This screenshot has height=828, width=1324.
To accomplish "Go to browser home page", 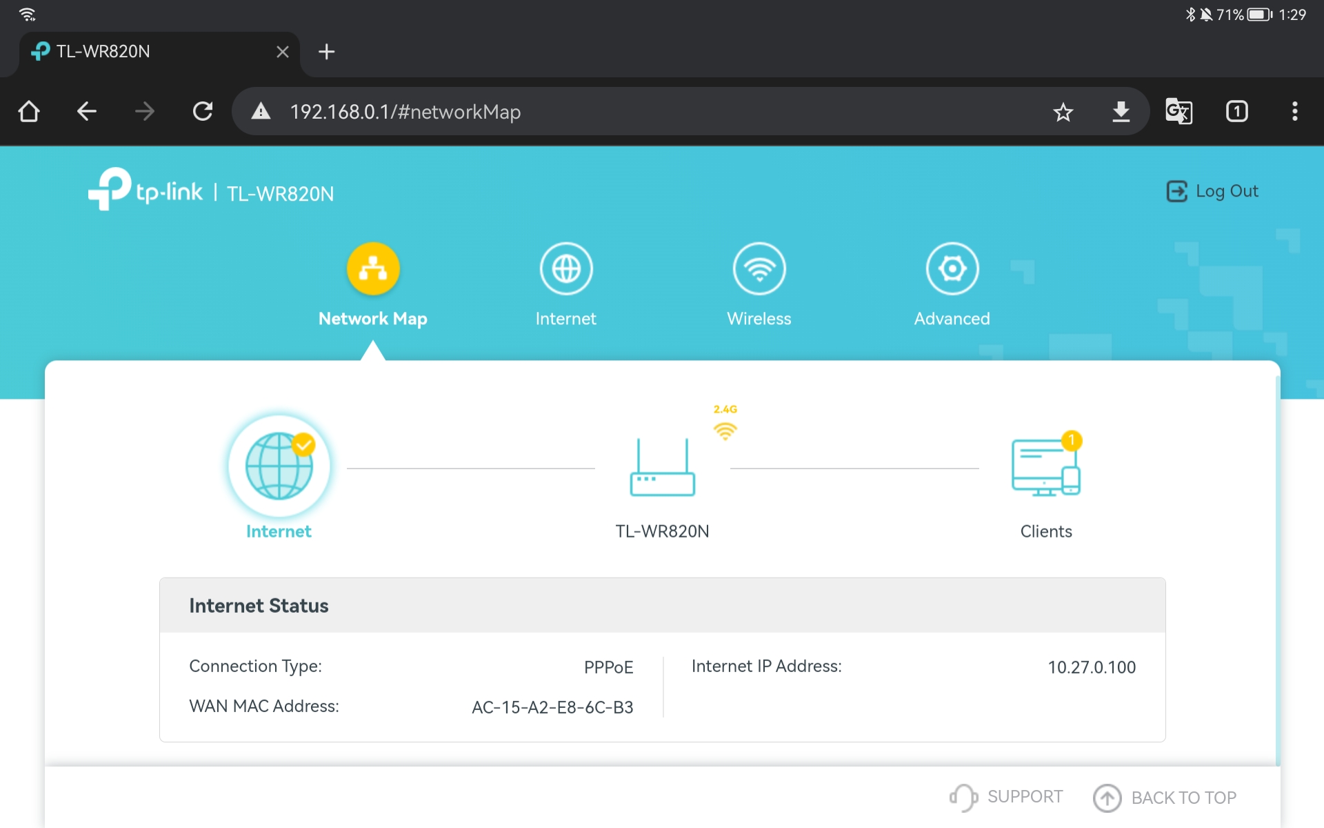I will pyautogui.click(x=29, y=112).
